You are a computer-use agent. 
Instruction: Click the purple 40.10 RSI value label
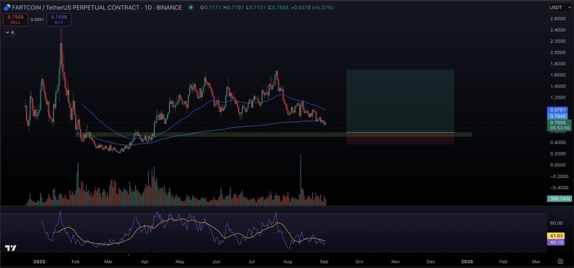pos(556,242)
